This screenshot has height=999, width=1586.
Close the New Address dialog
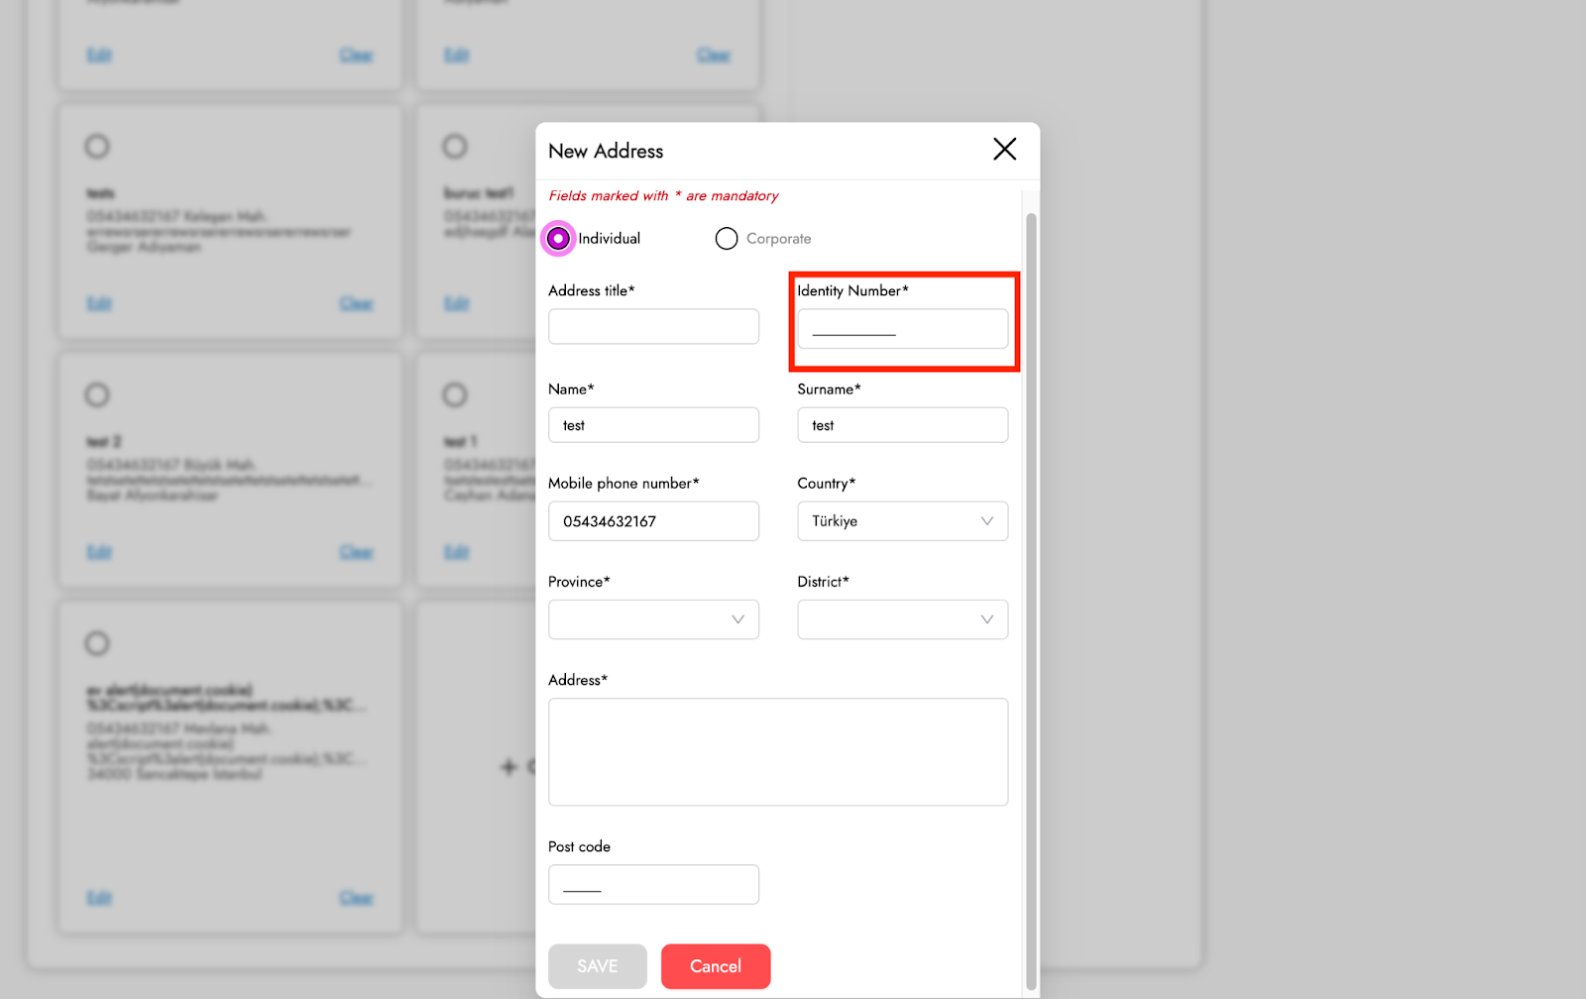[1004, 150]
